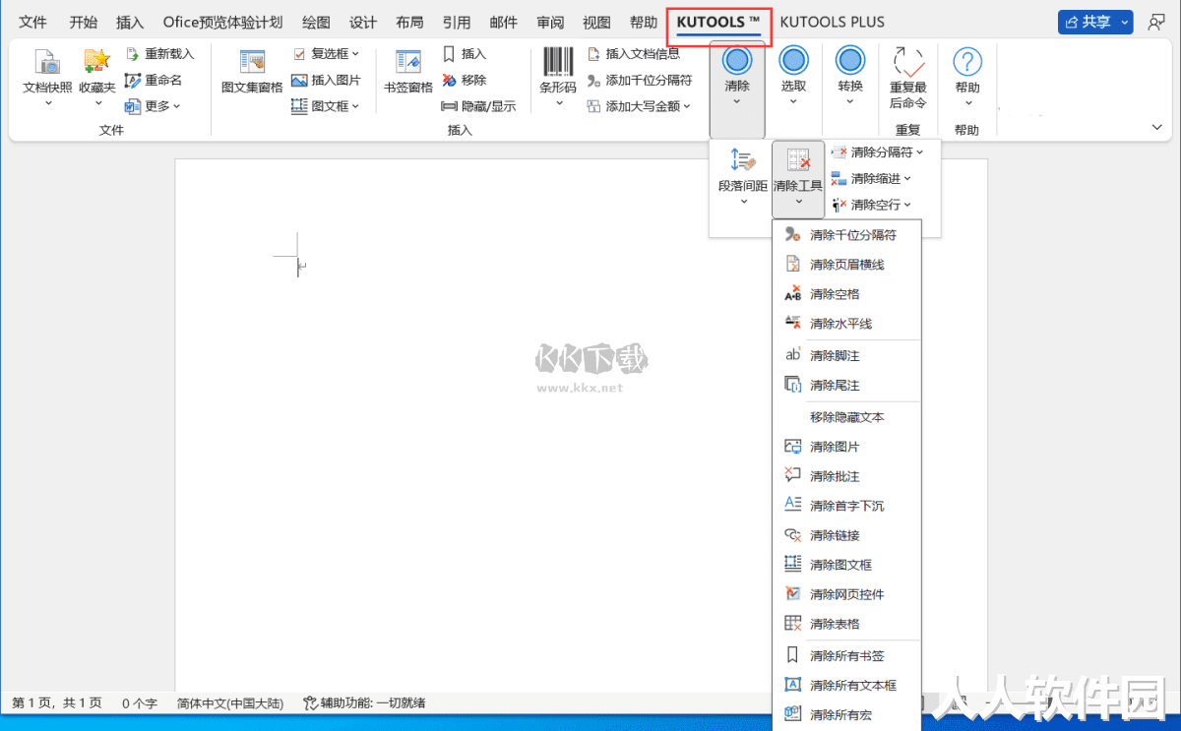Select 清除千位分隔符 menu entry
Image resolution: width=1181 pixels, height=731 pixels.
[846, 235]
